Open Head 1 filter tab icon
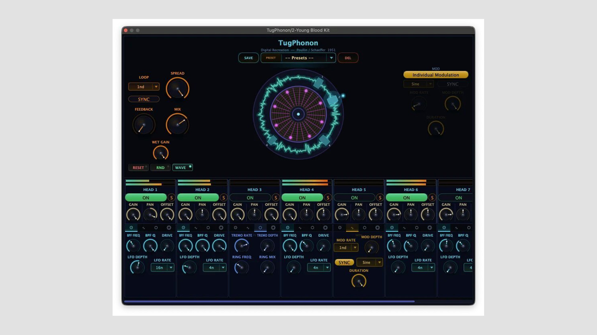Image resolution: width=597 pixels, height=335 pixels. tap(131, 228)
